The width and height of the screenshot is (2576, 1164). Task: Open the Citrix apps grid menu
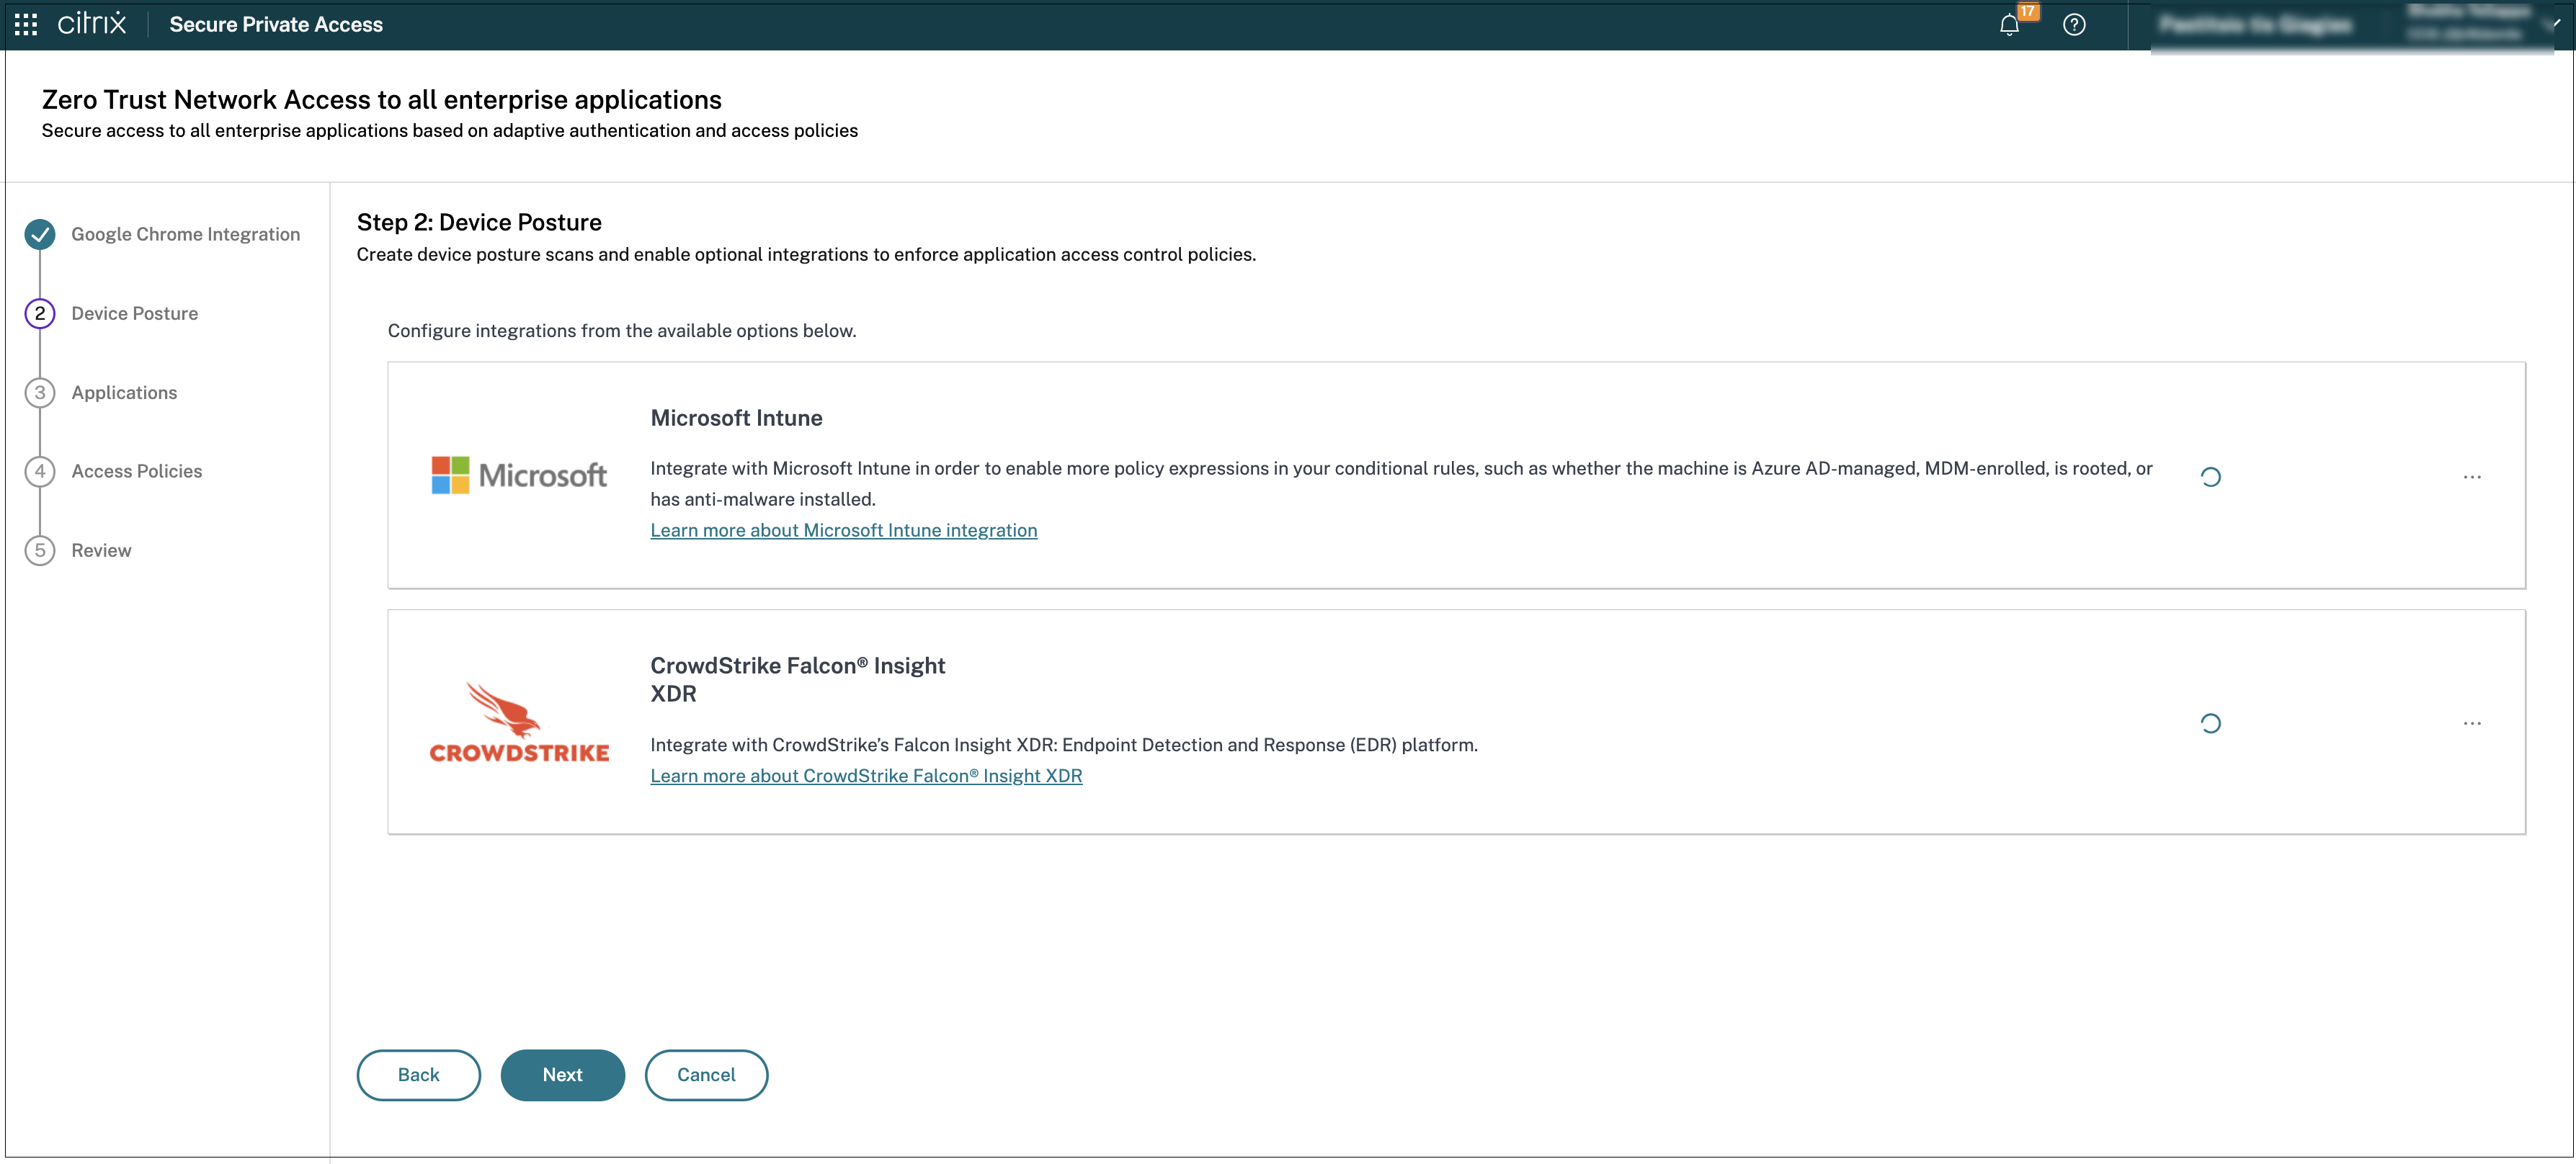point(26,24)
